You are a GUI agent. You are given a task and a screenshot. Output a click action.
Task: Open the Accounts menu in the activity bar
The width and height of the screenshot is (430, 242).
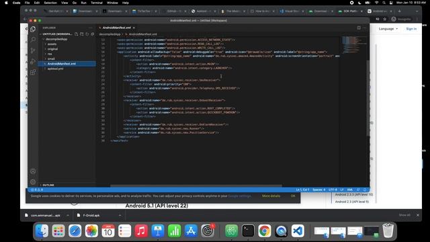coord(33,171)
